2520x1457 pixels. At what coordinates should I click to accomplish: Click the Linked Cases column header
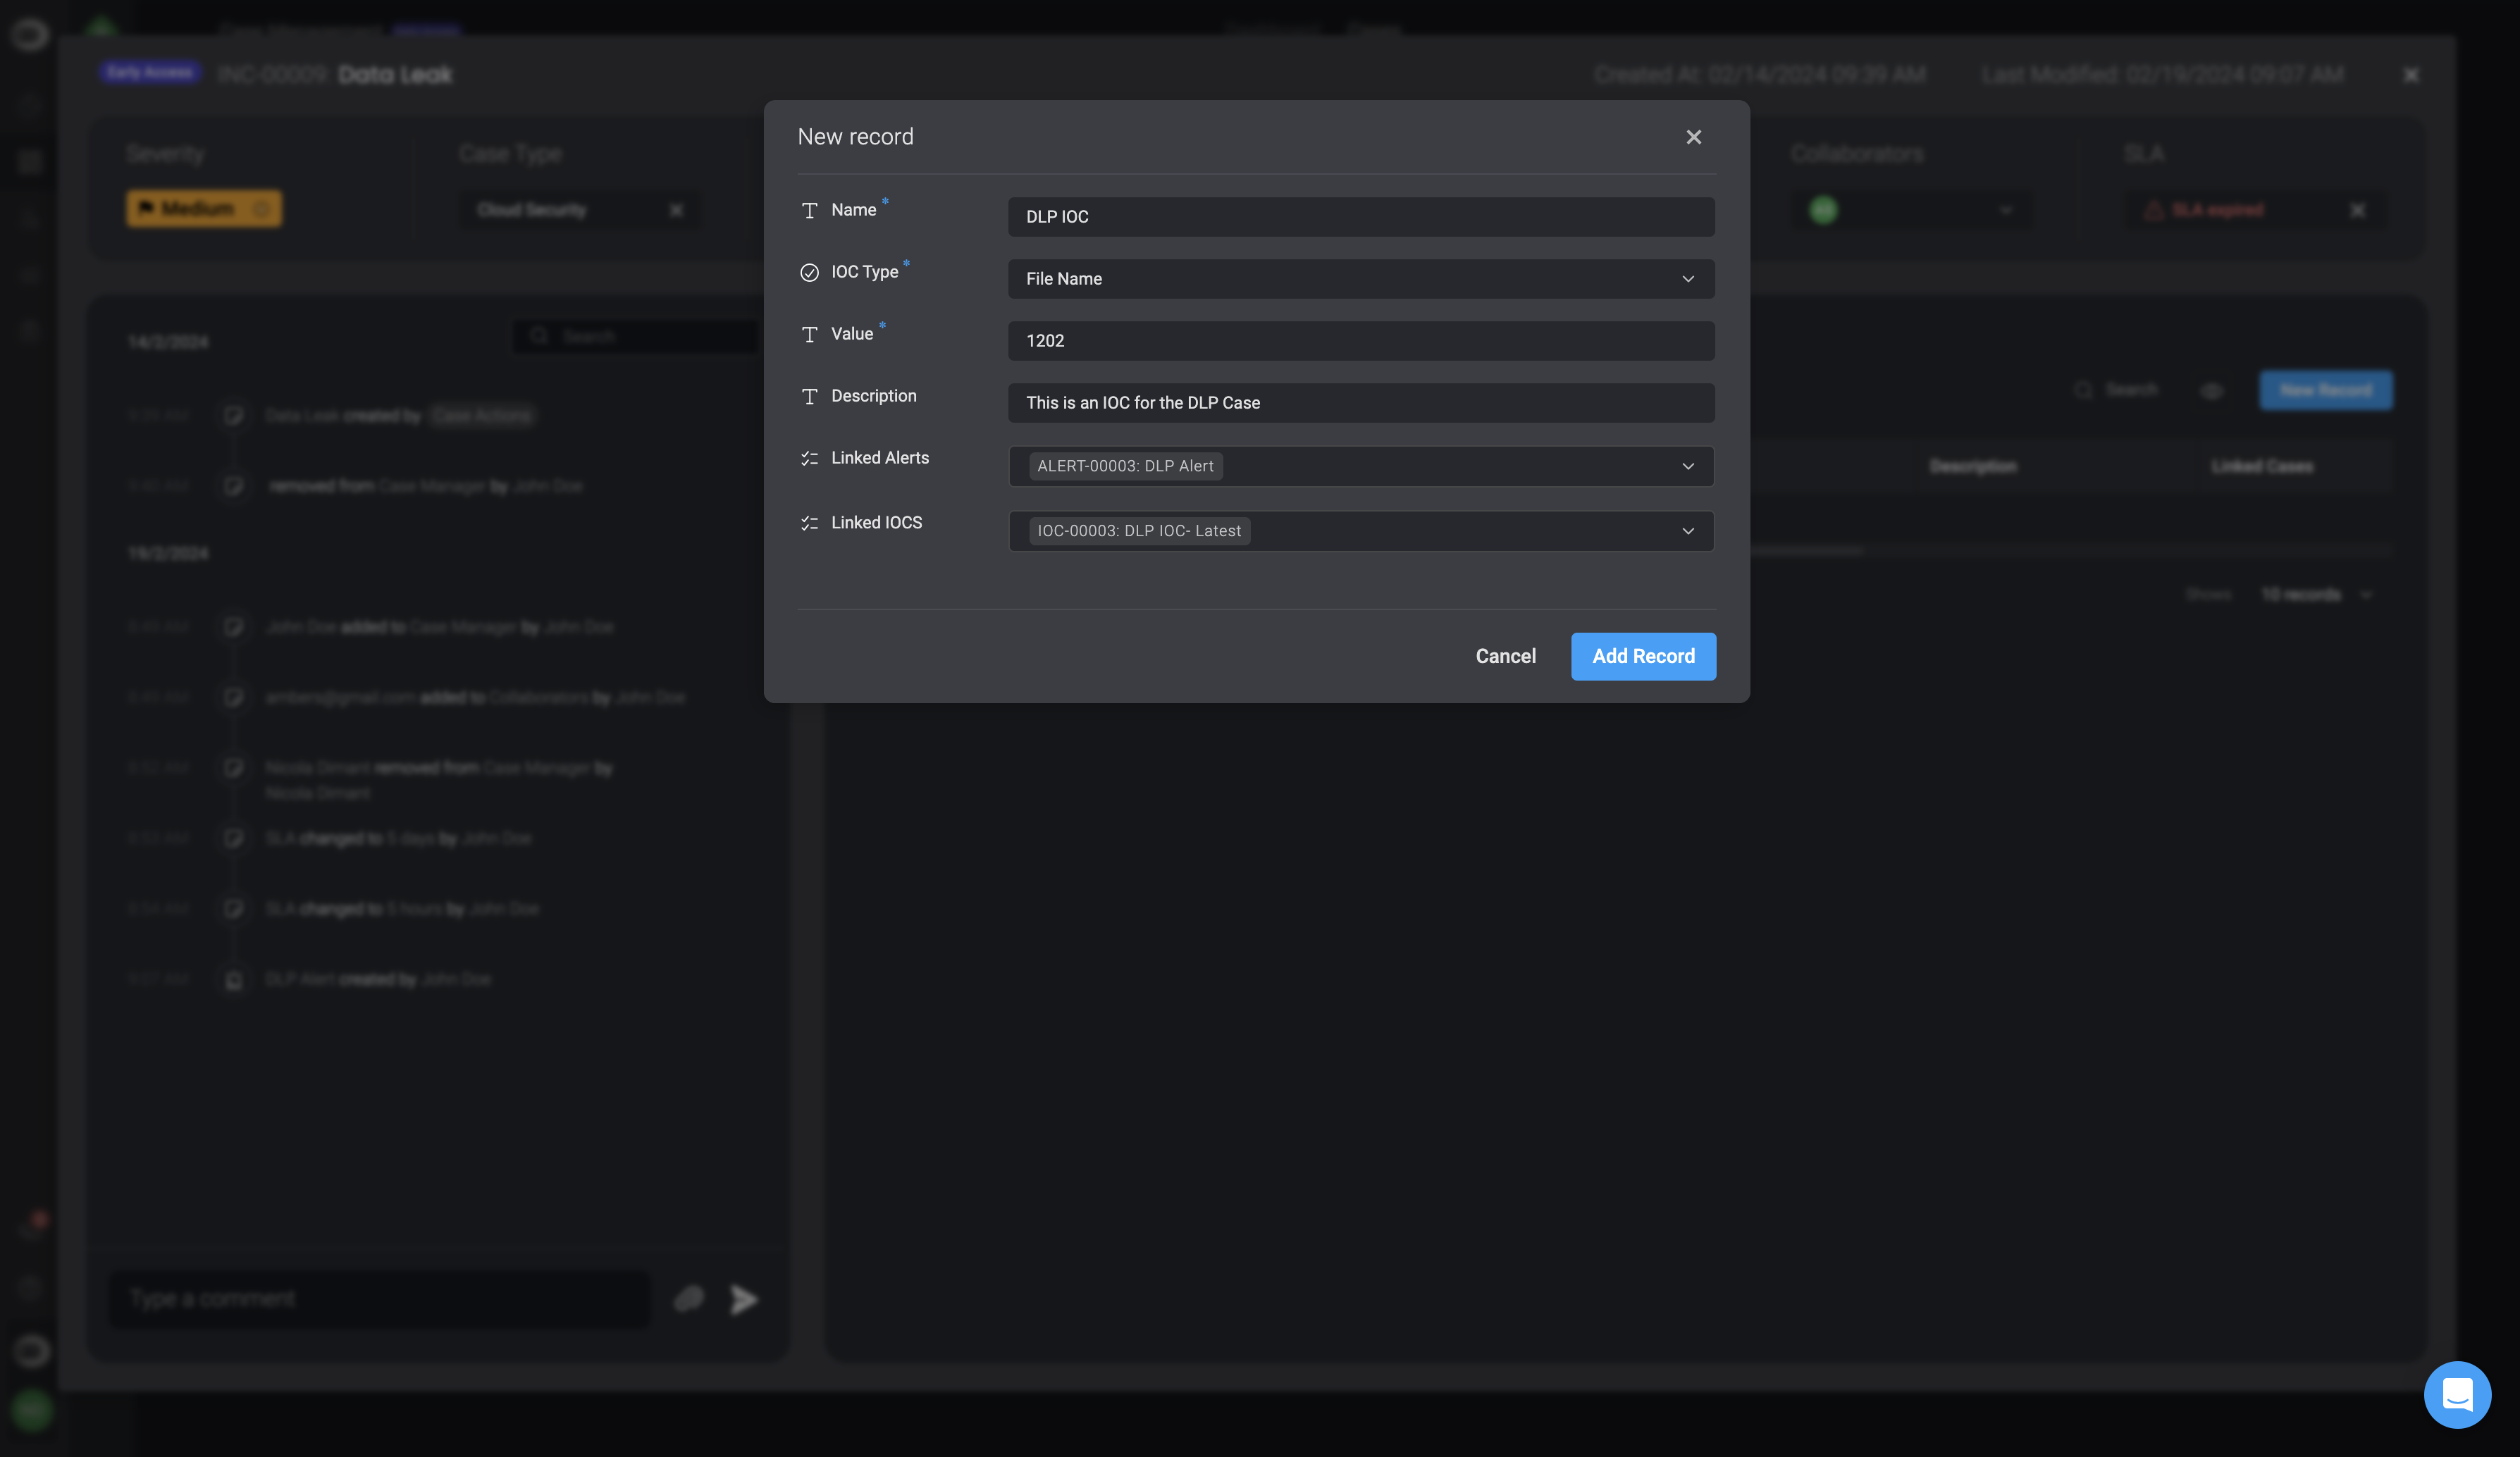point(2261,467)
